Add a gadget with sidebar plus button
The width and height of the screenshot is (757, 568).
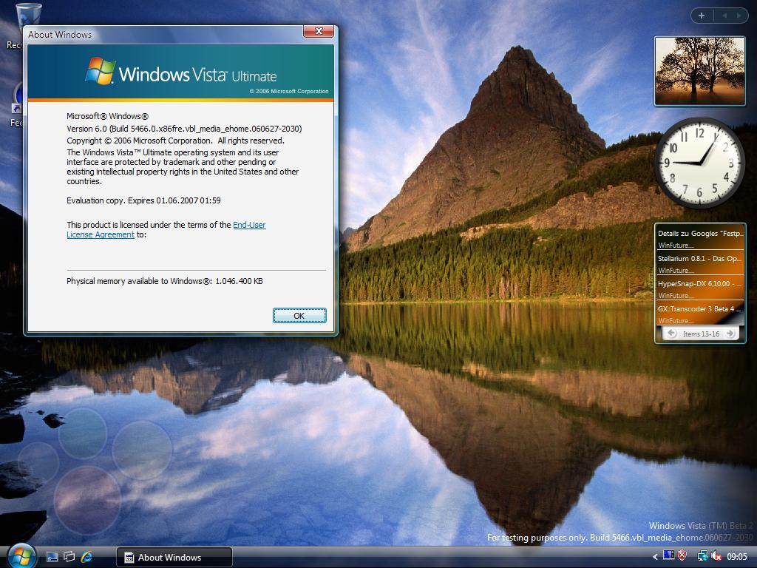702,16
